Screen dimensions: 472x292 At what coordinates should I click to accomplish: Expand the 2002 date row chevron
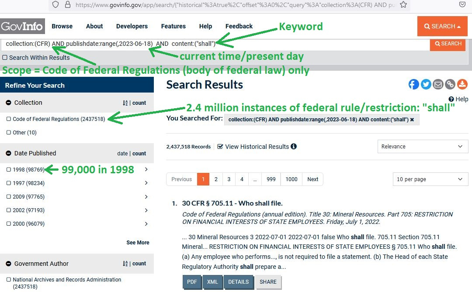[146, 210]
